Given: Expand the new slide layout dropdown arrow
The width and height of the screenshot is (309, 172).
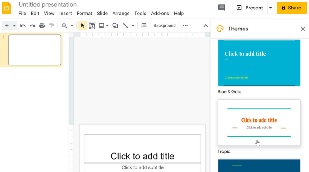Looking at the screenshot, I should coord(14,26).
